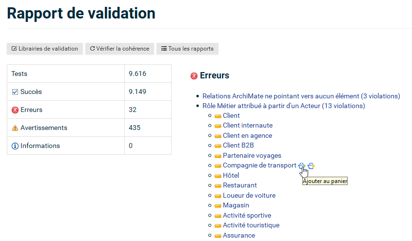
Task: Open Librairies de validation
Action: [x=45, y=49]
